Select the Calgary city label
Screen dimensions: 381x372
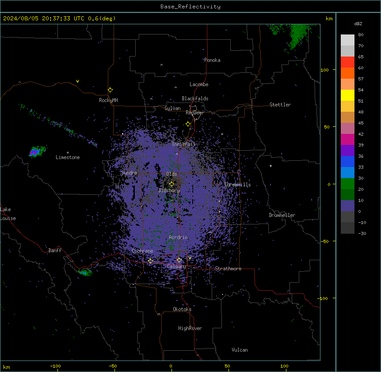(x=176, y=266)
